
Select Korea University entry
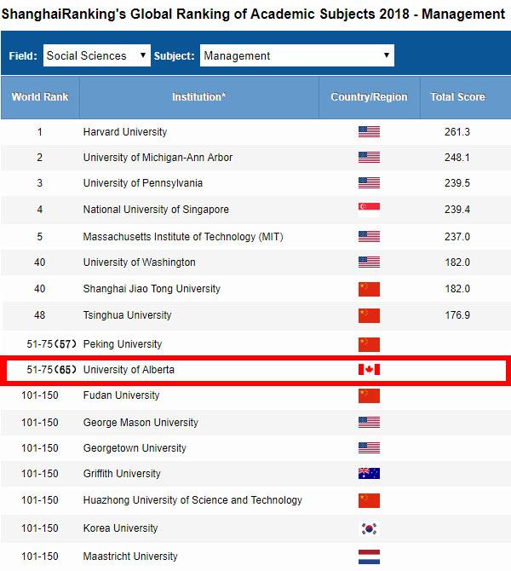(120, 528)
